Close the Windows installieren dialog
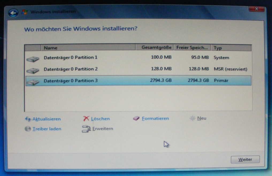 coord(256,9)
